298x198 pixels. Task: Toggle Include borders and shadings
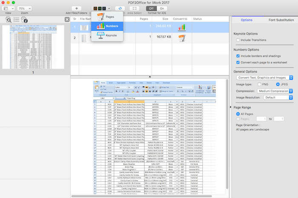coord(238,56)
